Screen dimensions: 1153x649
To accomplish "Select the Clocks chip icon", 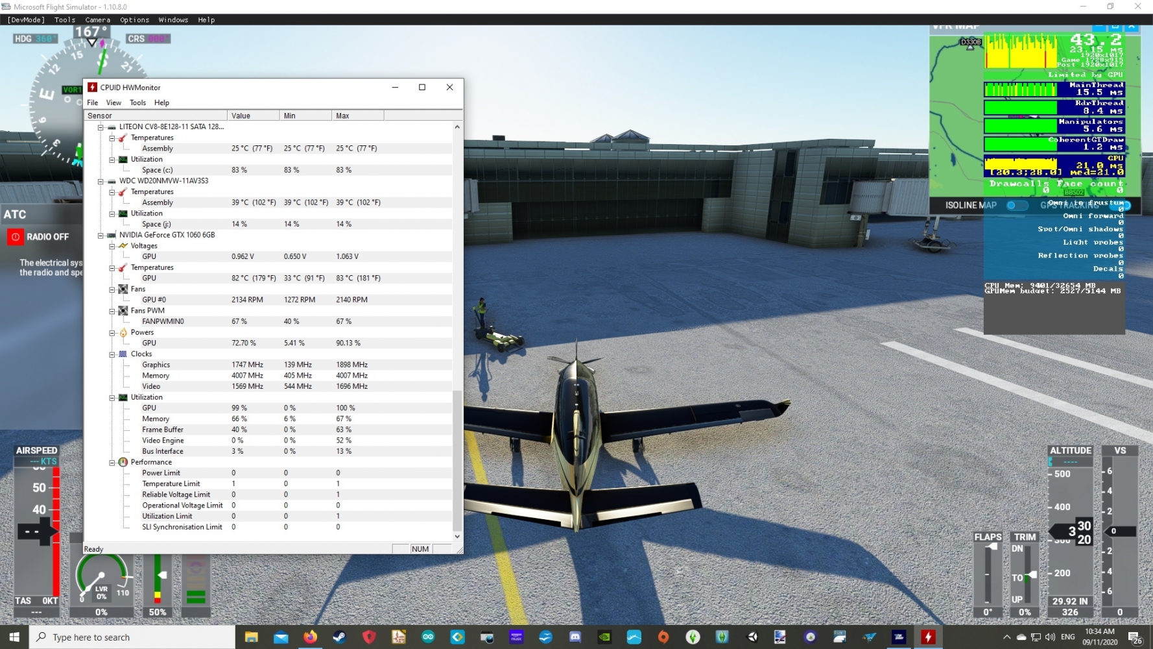I will [x=123, y=354].
